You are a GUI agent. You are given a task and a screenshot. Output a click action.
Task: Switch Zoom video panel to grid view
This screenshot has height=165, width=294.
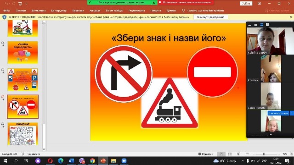click(x=267, y=25)
